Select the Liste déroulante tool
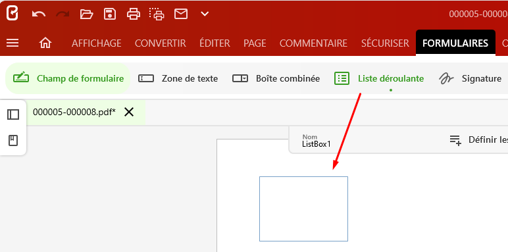 point(379,78)
